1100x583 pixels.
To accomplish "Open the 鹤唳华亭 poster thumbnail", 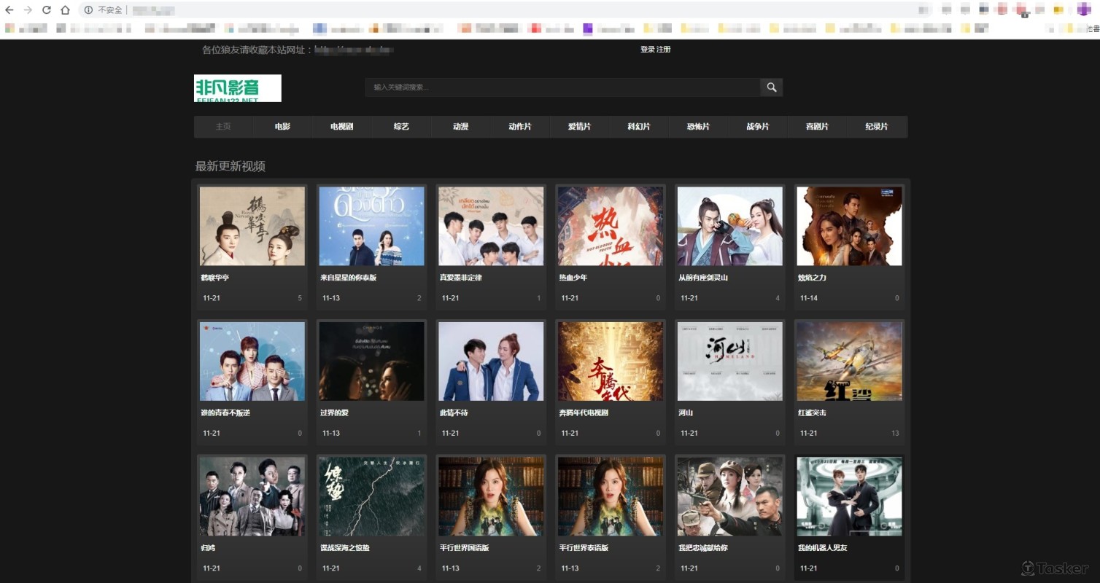I will [x=252, y=226].
